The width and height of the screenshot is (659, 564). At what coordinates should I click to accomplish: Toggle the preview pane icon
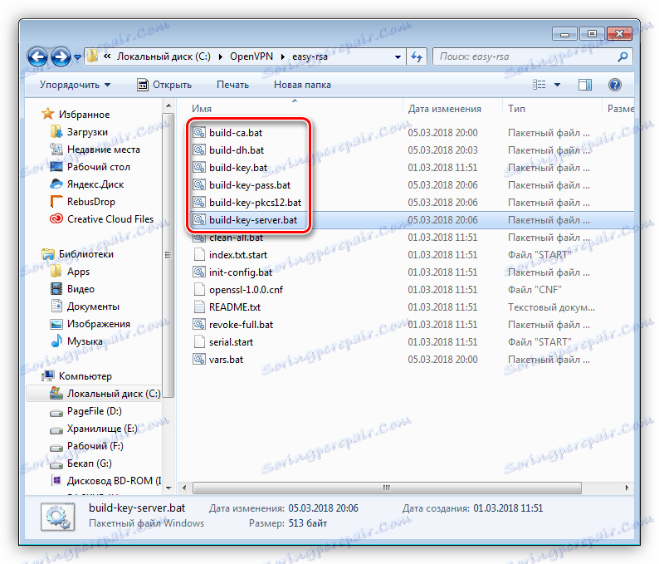pyautogui.click(x=584, y=85)
